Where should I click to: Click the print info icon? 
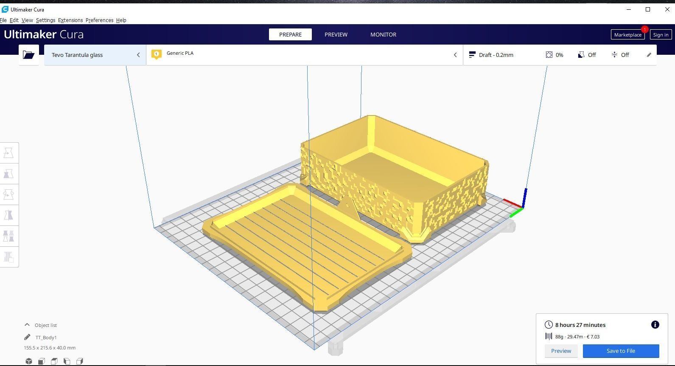[655, 325]
